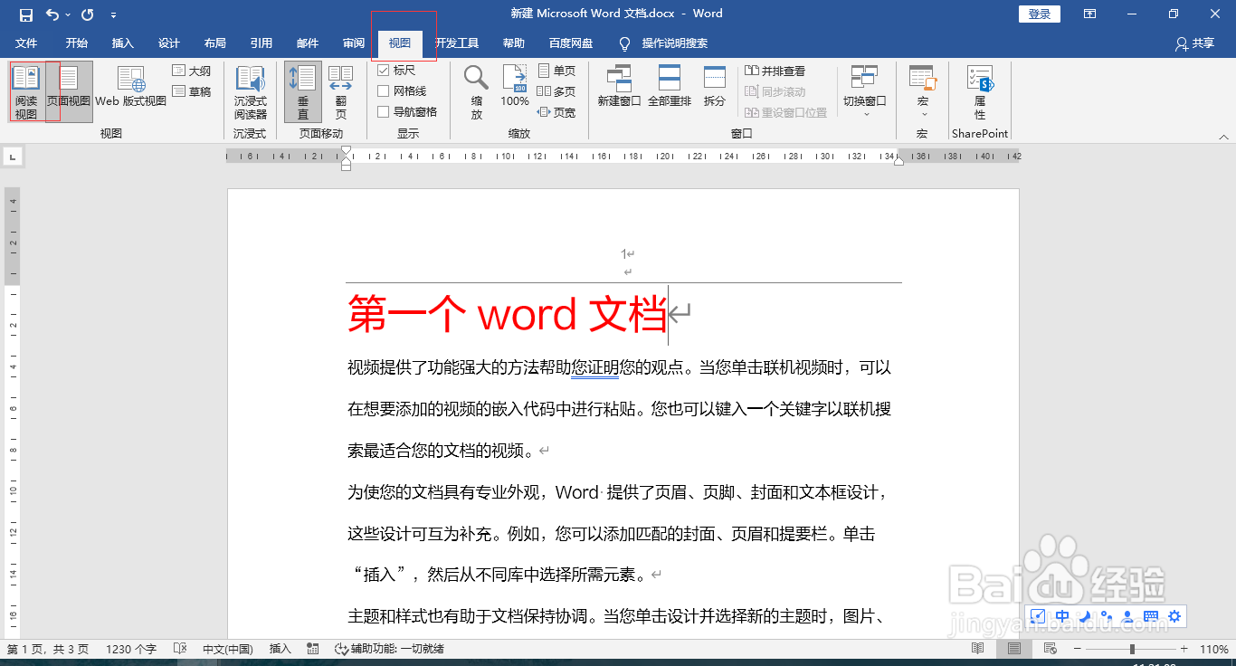Viewport: 1236px width, 666px height.
Task: Click the 1230 个字 word count
Action: pyautogui.click(x=131, y=649)
